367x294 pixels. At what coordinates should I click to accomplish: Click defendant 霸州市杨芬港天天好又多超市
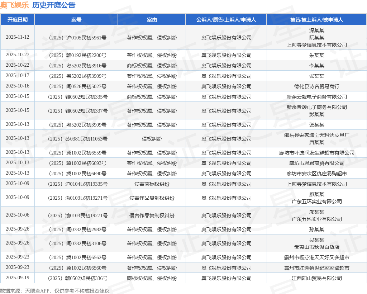[317, 257]
